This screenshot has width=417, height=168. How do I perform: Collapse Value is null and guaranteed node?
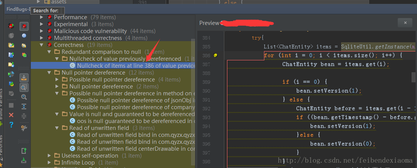[x=57, y=114]
